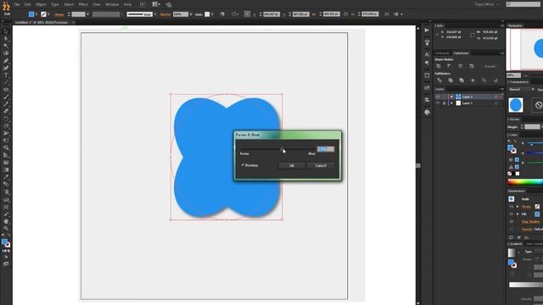Viewport: 543px width, 305px height.
Task: Open the Object menu
Action: 41,4
